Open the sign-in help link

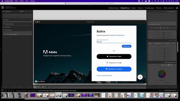pos(104,75)
